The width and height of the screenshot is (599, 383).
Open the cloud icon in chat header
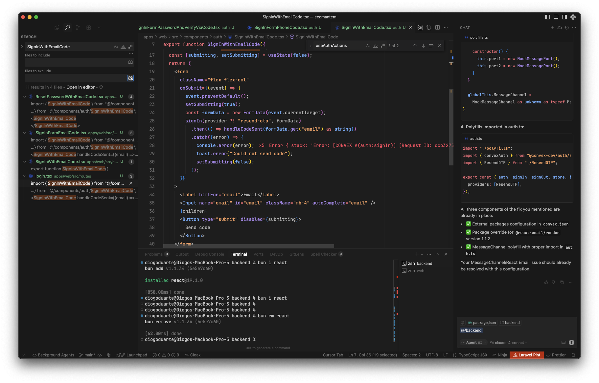[560, 28]
